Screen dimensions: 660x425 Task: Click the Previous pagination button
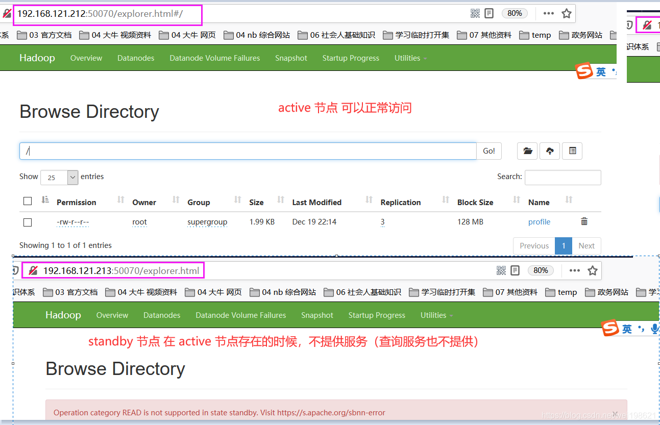[x=534, y=246]
